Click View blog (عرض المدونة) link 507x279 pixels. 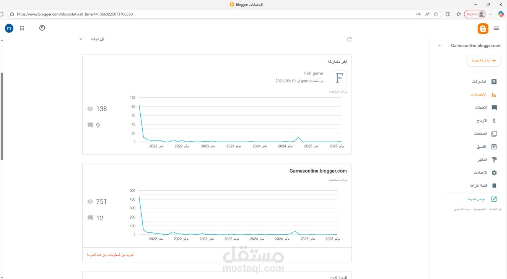point(482,199)
